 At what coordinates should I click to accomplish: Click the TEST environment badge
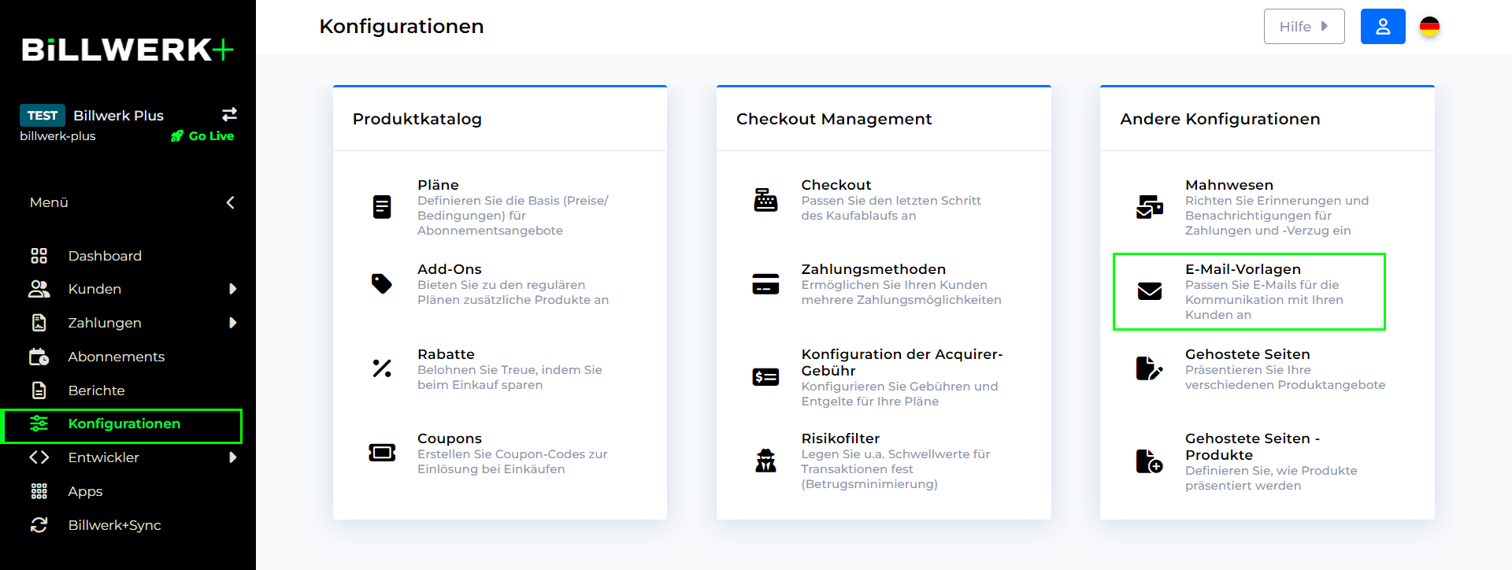point(43,115)
